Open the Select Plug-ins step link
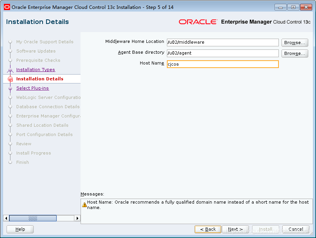This screenshot has width=316, height=238. pos(33,88)
